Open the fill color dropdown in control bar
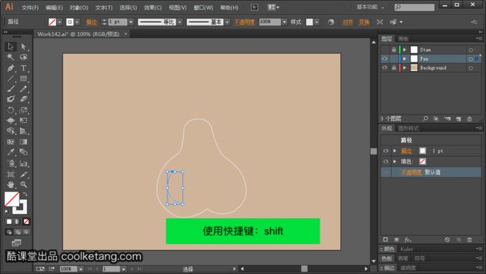 click(x=60, y=22)
